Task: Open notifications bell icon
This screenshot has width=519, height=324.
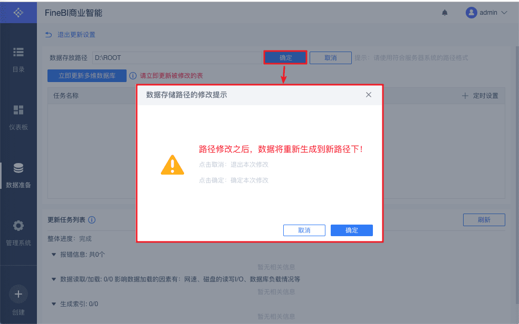Action: coord(445,13)
